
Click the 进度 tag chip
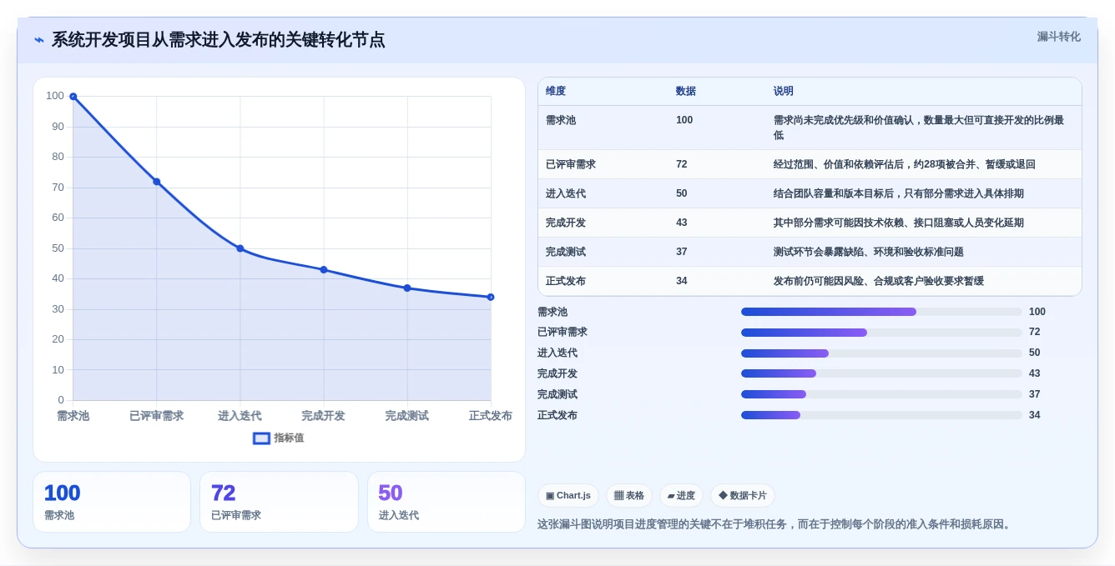pos(681,495)
